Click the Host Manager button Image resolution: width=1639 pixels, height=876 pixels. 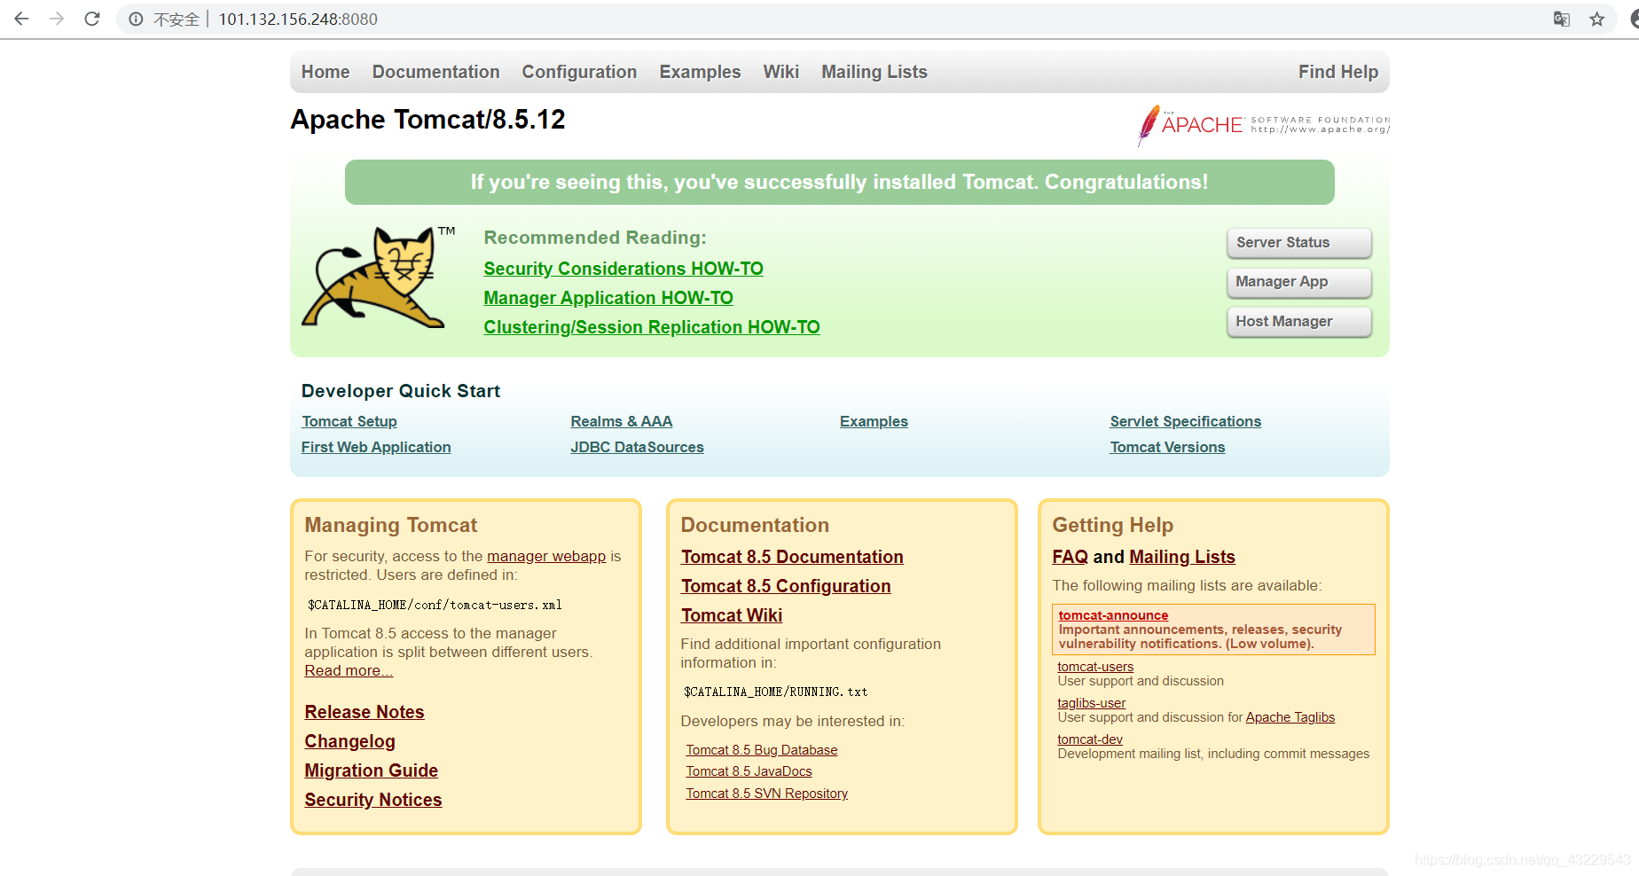1299,322
